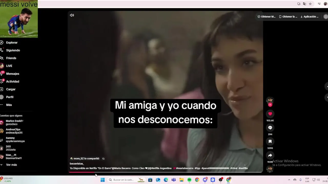Click the @Netflix Argentina mention
This screenshot has width=328, height=184.
tap(160, 168)
